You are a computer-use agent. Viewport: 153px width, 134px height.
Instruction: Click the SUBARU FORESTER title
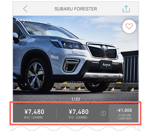(x=76, y=9)
